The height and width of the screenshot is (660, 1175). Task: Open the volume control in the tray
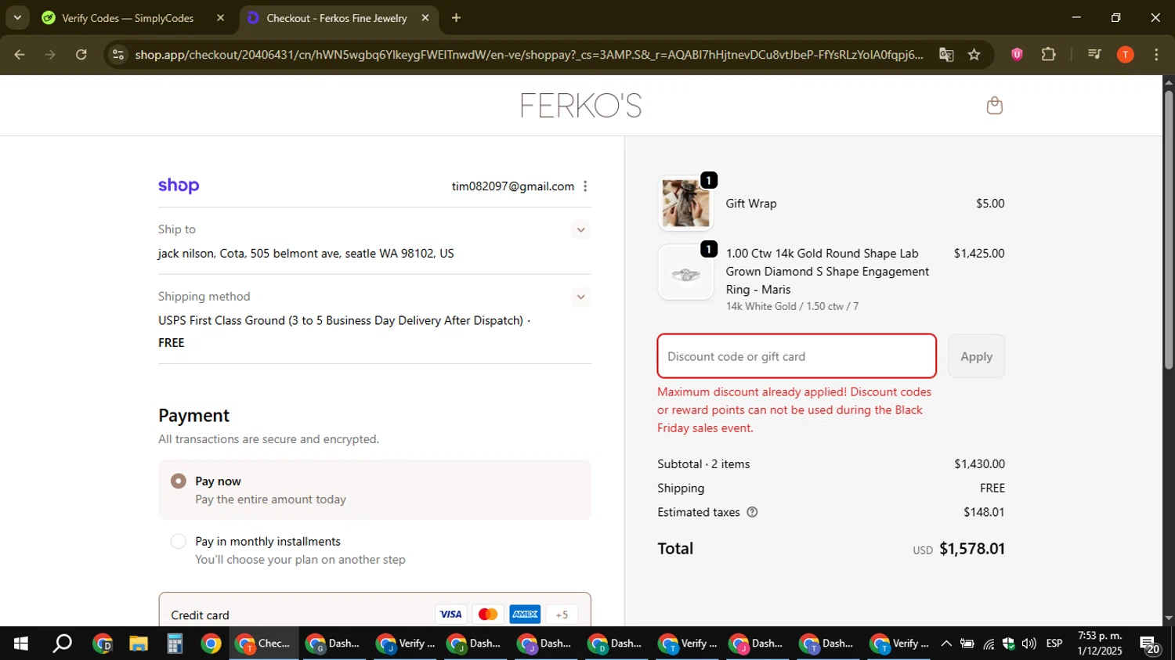point(1029,644)
